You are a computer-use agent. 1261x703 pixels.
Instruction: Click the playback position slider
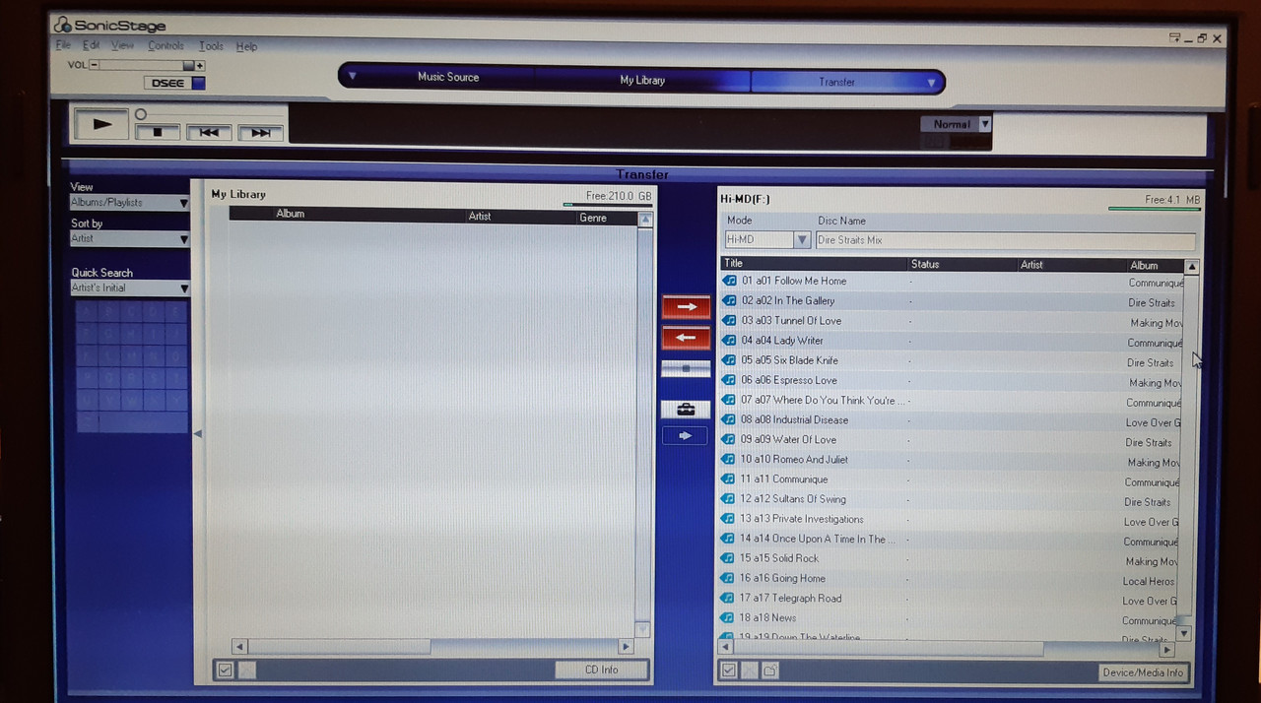pyautogui.click(x=141, y=114)
